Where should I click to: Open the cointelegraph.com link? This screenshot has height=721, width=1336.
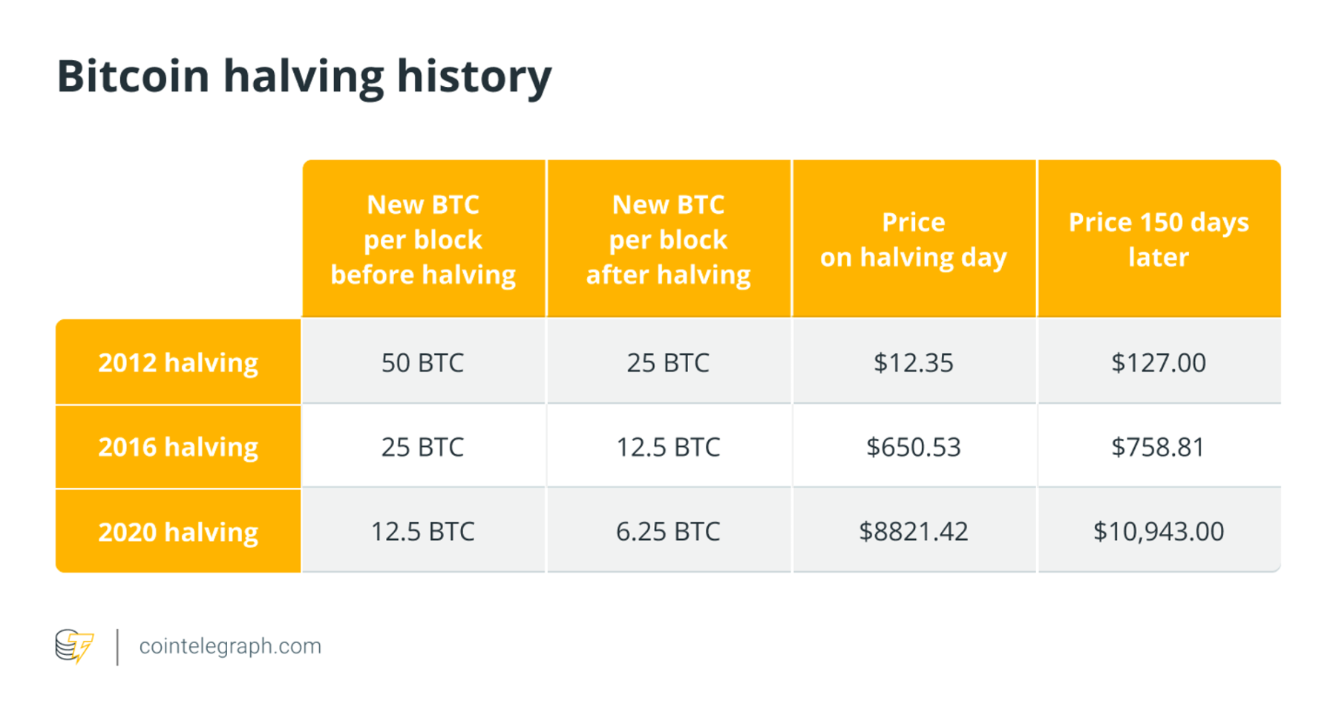(230, 647)
